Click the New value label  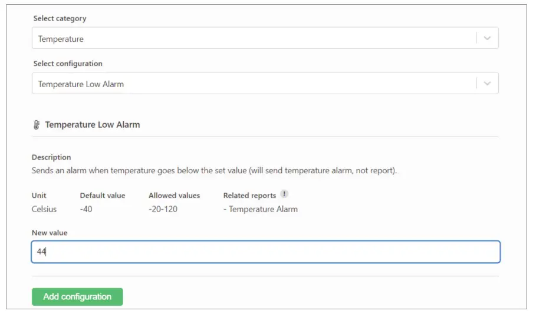(50, 233)
